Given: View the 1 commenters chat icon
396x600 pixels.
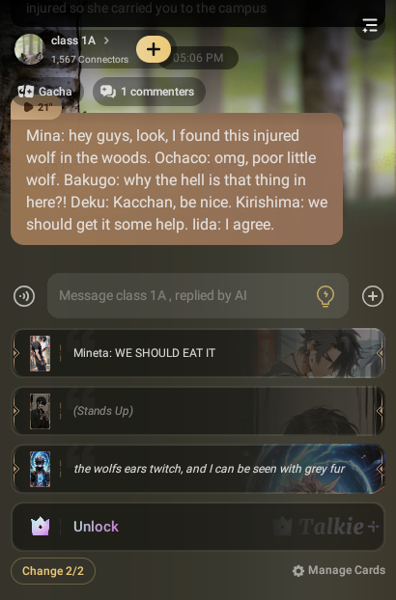Looking at the screenshot, I should click(x=108, y=92).
